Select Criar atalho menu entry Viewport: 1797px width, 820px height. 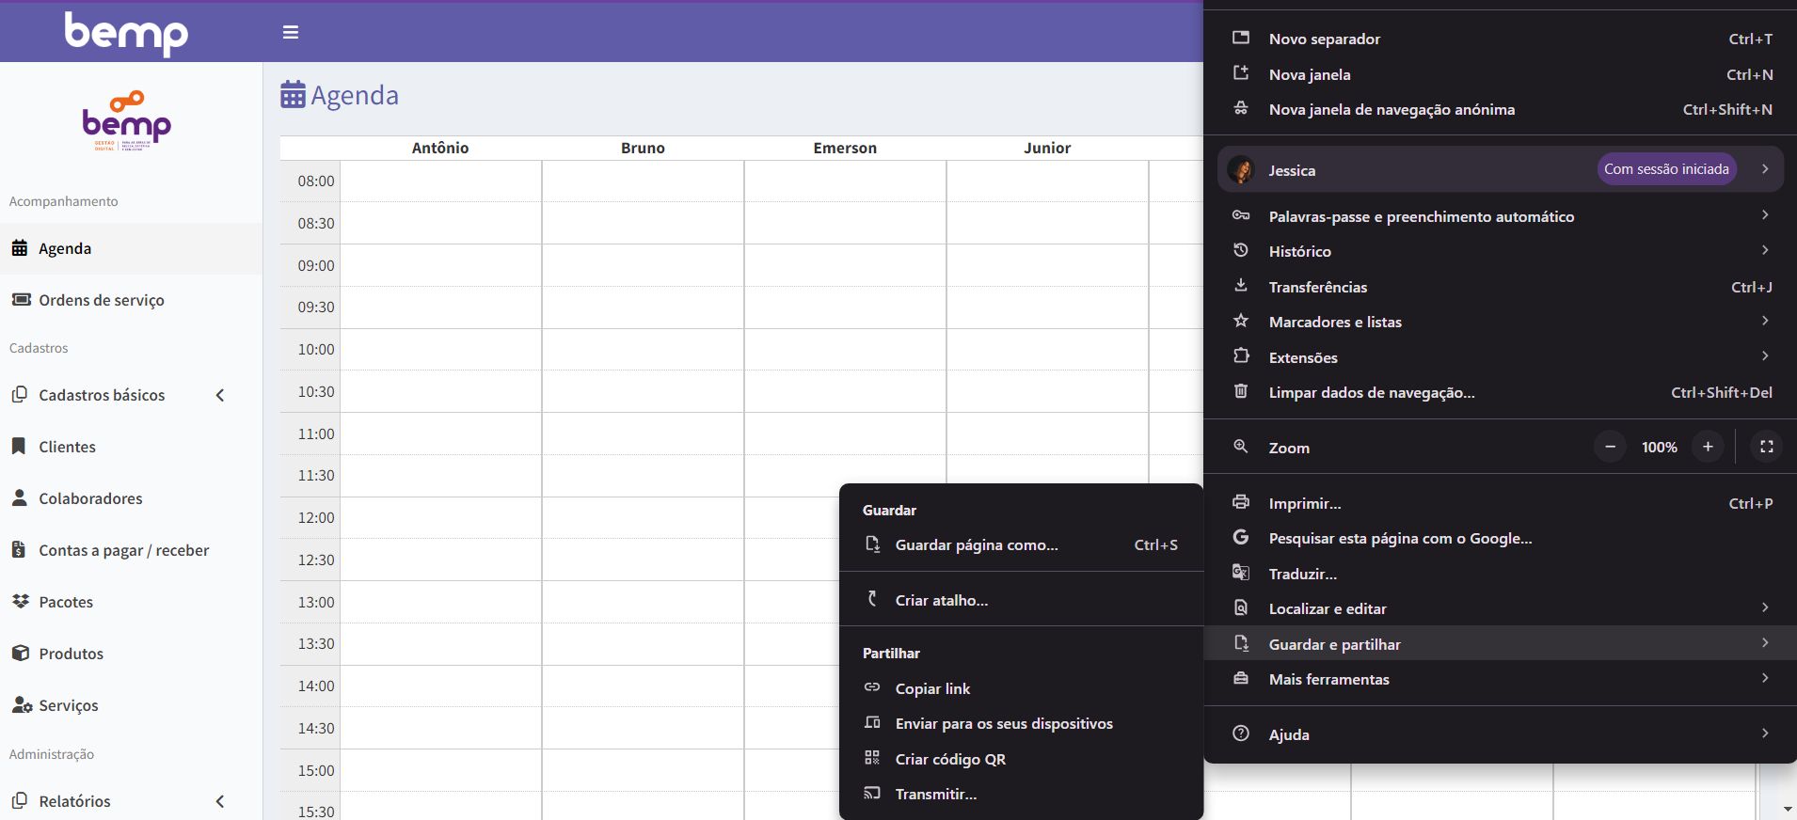pyautogui.click(x=1021, y=600)
